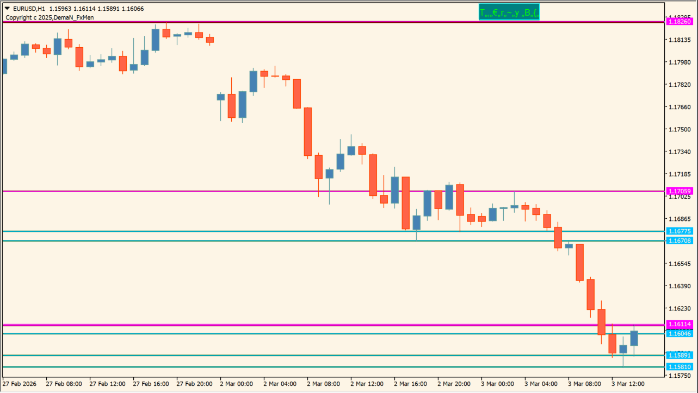Viewport: 698px width, 393px height.
Task: Click the blue 1.15810 price tag
Action: coord(680,367)
